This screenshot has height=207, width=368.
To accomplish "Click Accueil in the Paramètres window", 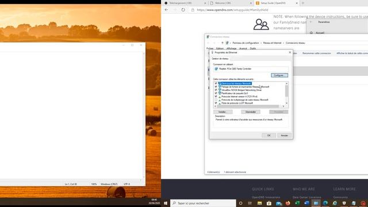I will coord(320,33).
